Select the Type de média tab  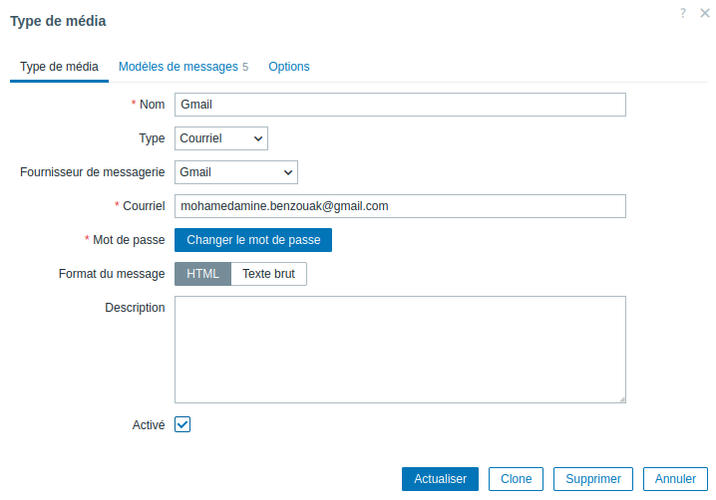[59, 67]
